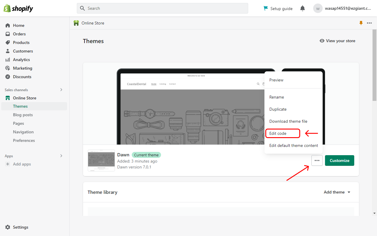Click the Products tag icon
Image resolution: width=377 pixels, height=236 pixels.
tap(8, 42)
